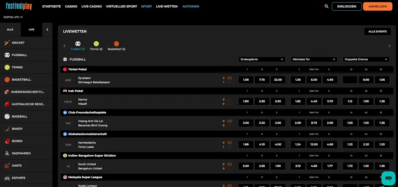Viewport: 398px width, 187px height.
Task: Go to previous sports with left arrow
Action: click(64, 46)
